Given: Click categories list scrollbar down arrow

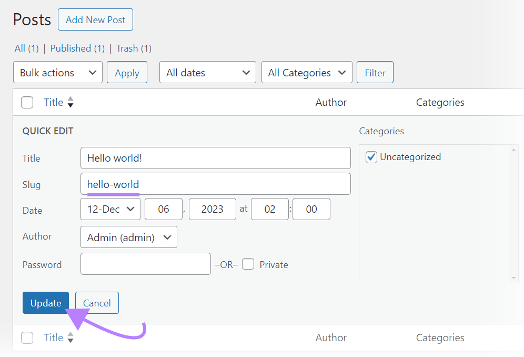Looking at the screenshot, I should coord(513,279).
